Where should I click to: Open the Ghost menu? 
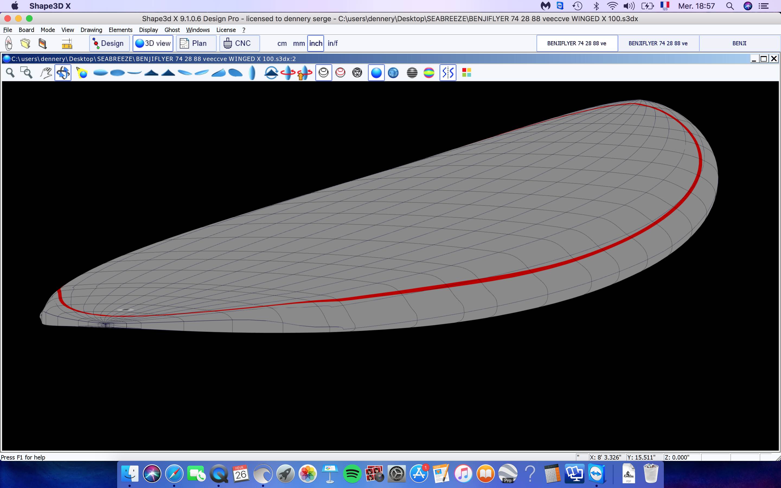[172, 30]
